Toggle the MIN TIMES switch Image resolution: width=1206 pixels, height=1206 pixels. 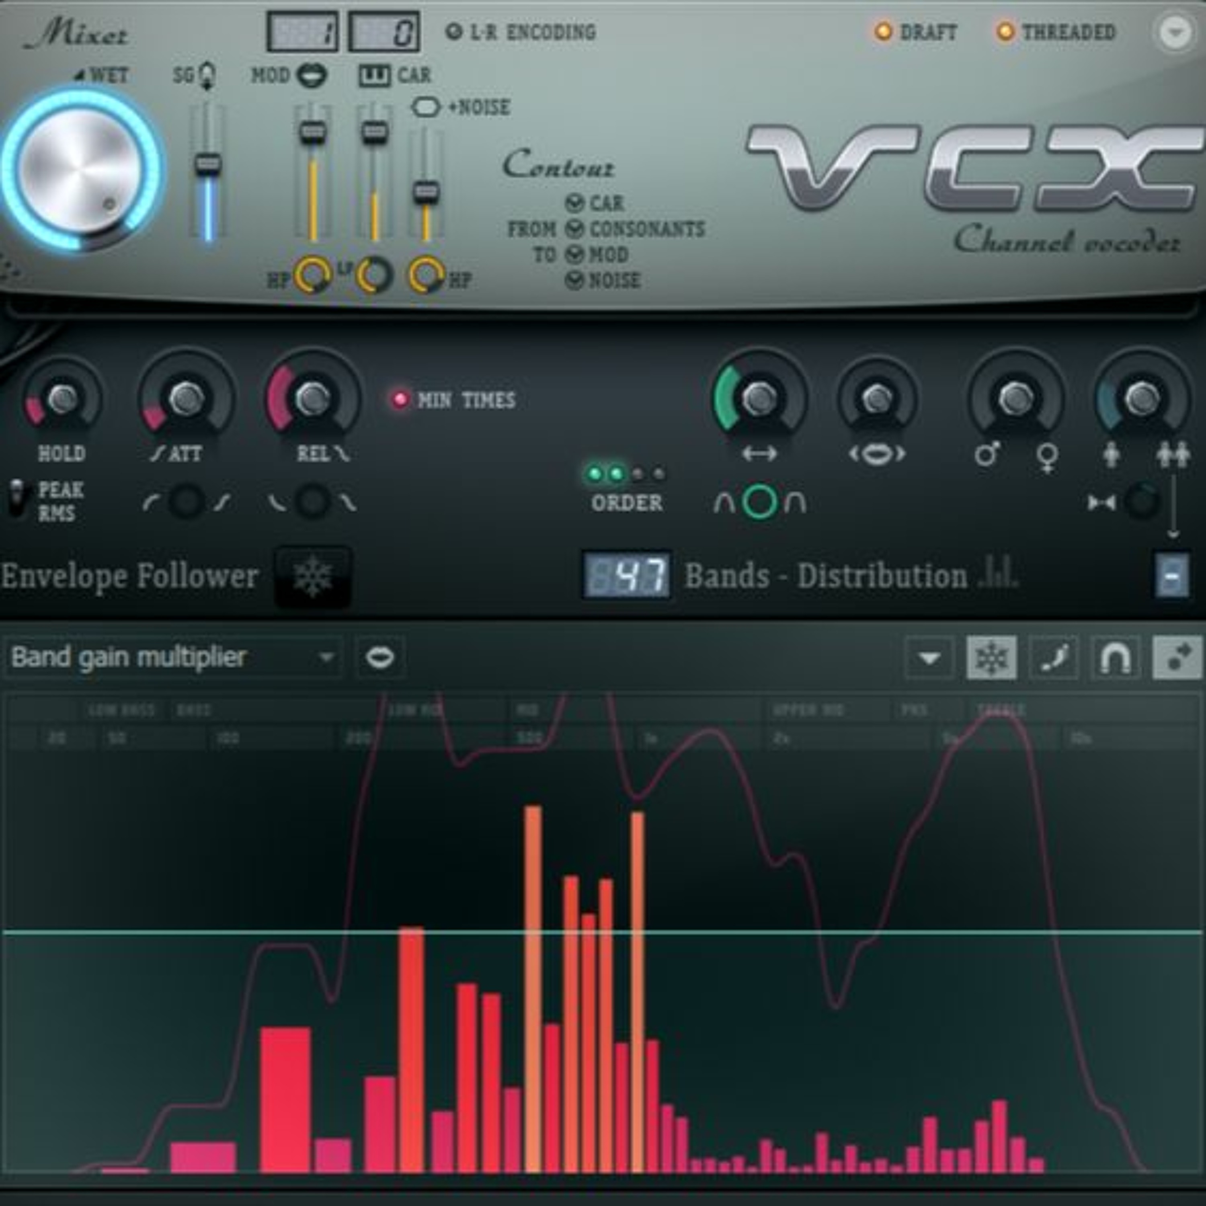[400, 400]
